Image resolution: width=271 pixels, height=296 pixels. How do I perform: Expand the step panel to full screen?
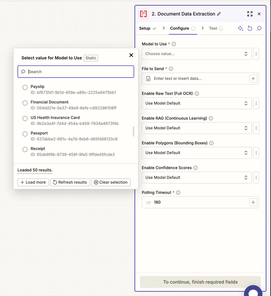250,14
